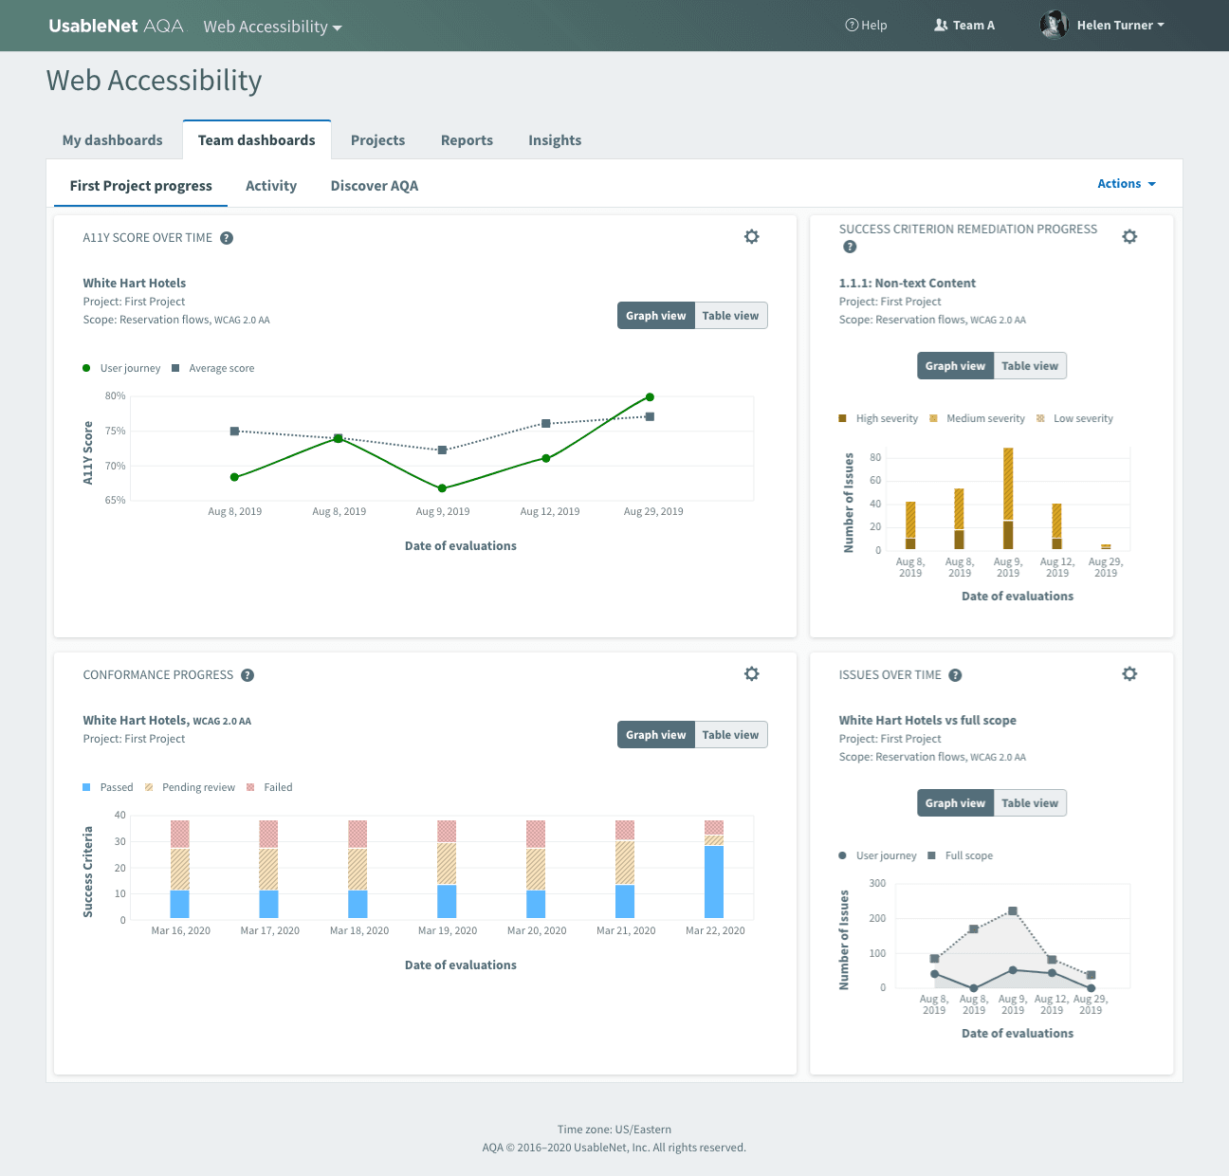This screenshot has height=1176, width=1229.
Task: Click gear icon on Success Criterion Remediation panel
Action: (1128, 237)
